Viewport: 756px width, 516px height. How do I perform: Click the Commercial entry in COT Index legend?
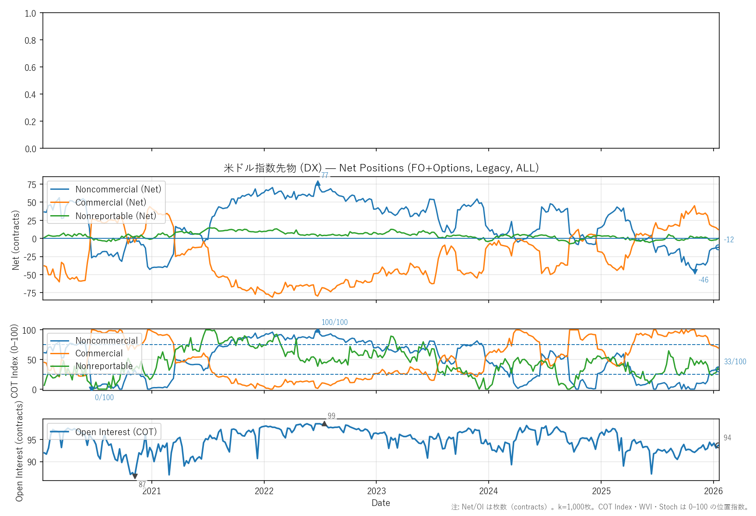99,353
